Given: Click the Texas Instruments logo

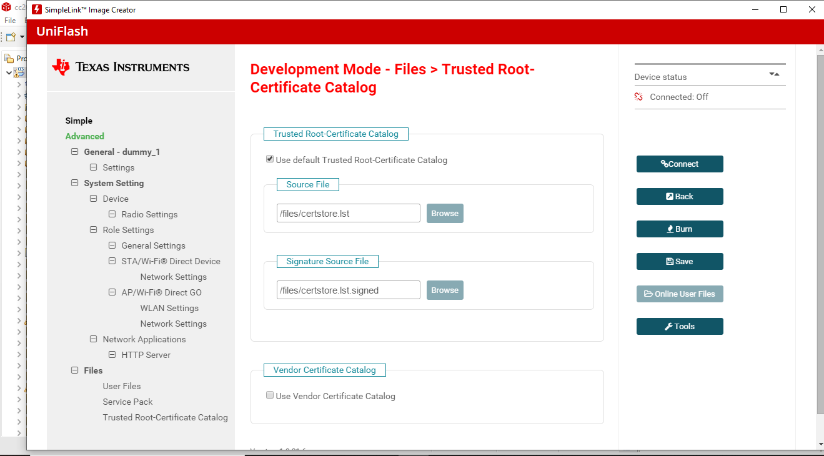Looking at the screenshot, I should click(121, 67).
